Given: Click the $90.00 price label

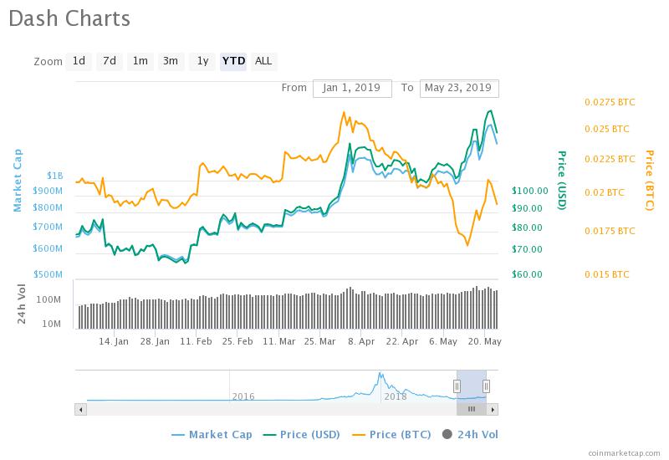Looking at the screenshot, I should [528, 208].
